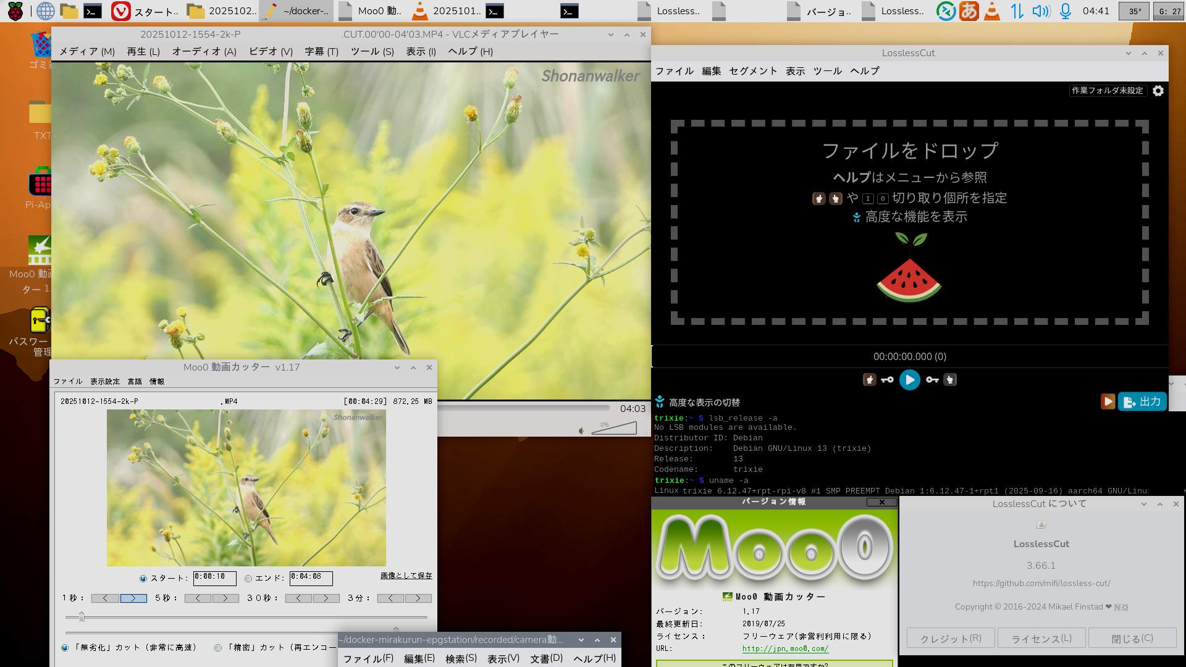Image resolution: width=1186 pixels, height=667 pixels.
Task: Click 画像として保存 link
Action: click(406, 576)
